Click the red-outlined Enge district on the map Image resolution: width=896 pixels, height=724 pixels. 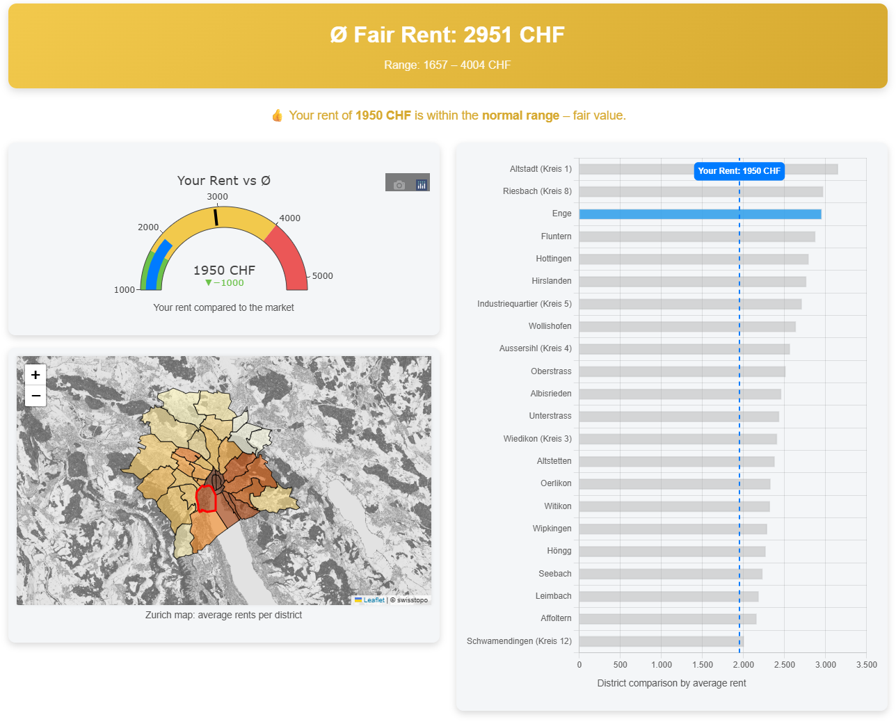click(x=206, y=499)
